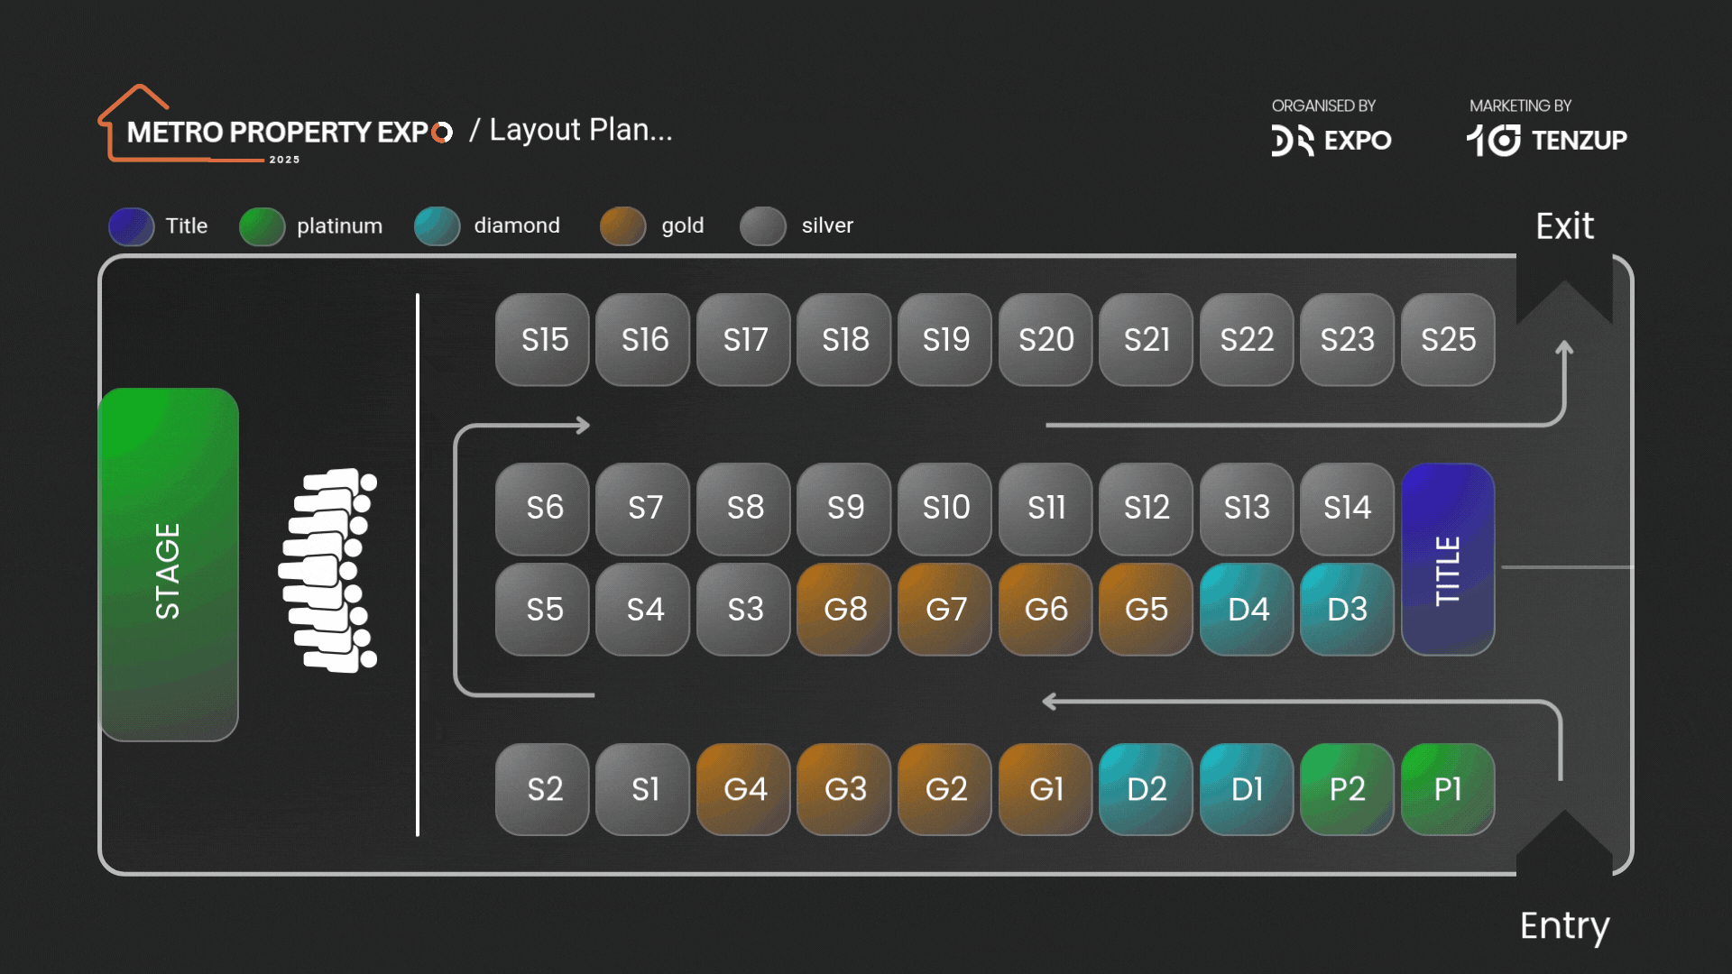Image resolution: width=1732 pixels, height=974 pixels.
Task: Select the green STAGE block
Action: [x=169, y=565]
